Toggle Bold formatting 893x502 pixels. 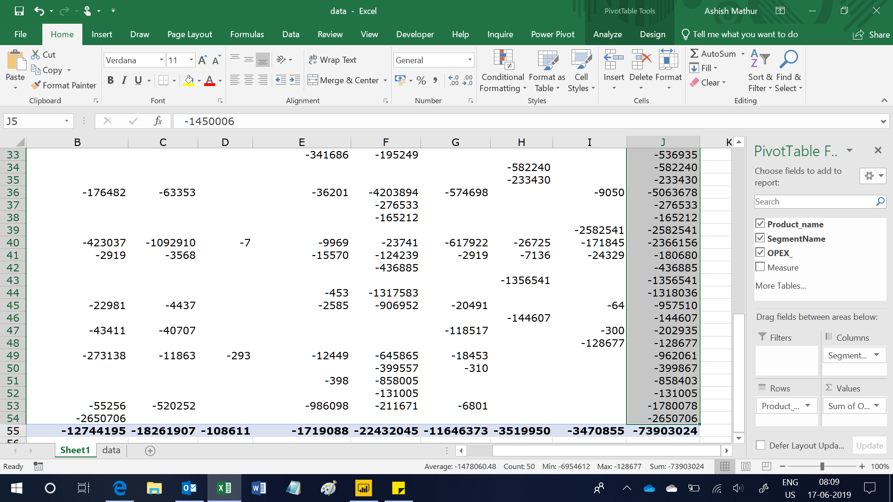110,80
